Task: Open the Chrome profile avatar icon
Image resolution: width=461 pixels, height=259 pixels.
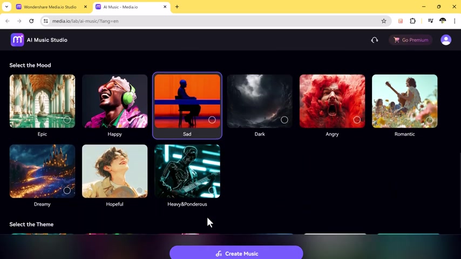Action: 443,21
